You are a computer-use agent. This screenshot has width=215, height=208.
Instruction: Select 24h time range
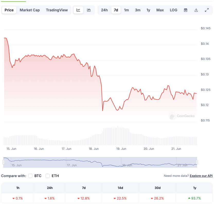(104, 10)
